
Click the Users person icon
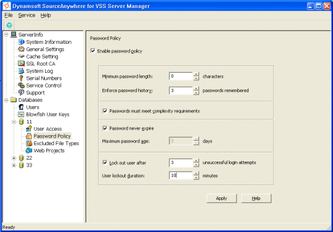(x=21, y=107)
